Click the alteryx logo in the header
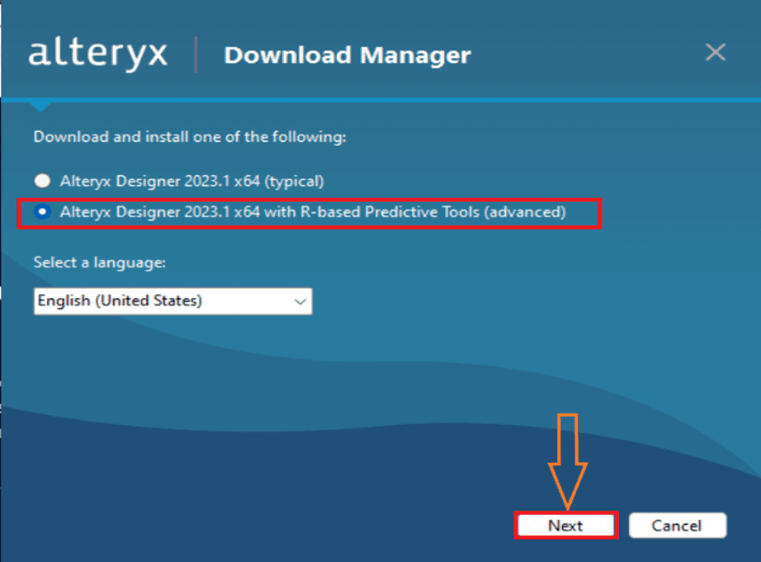The height and width of the screenshot is (562, 761). [x=98, y=55]
